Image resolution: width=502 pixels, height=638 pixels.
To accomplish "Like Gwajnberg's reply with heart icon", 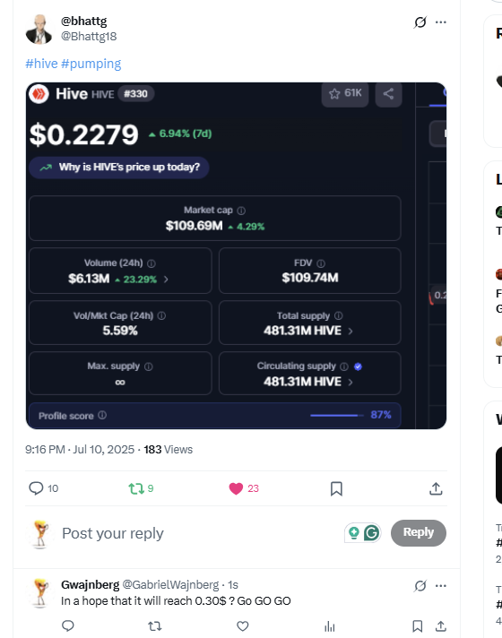I will pyautogui.click(x=243, y=626).
